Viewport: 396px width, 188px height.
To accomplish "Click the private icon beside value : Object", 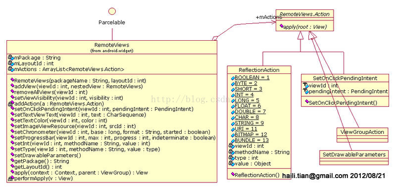I will pyautogui.click(x=231, y=164).
